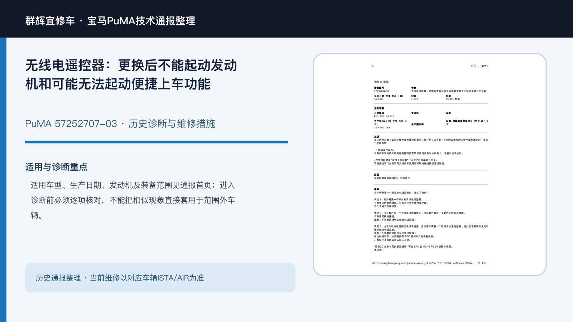Select the main heading about 无线电遥控器
Screen dimensions: 573x322
[131, 75]
